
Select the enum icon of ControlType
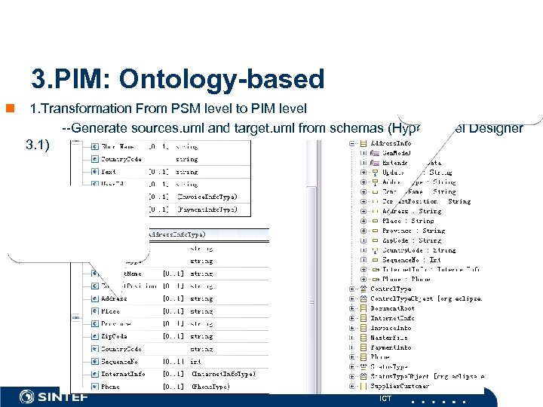[364, 289]
